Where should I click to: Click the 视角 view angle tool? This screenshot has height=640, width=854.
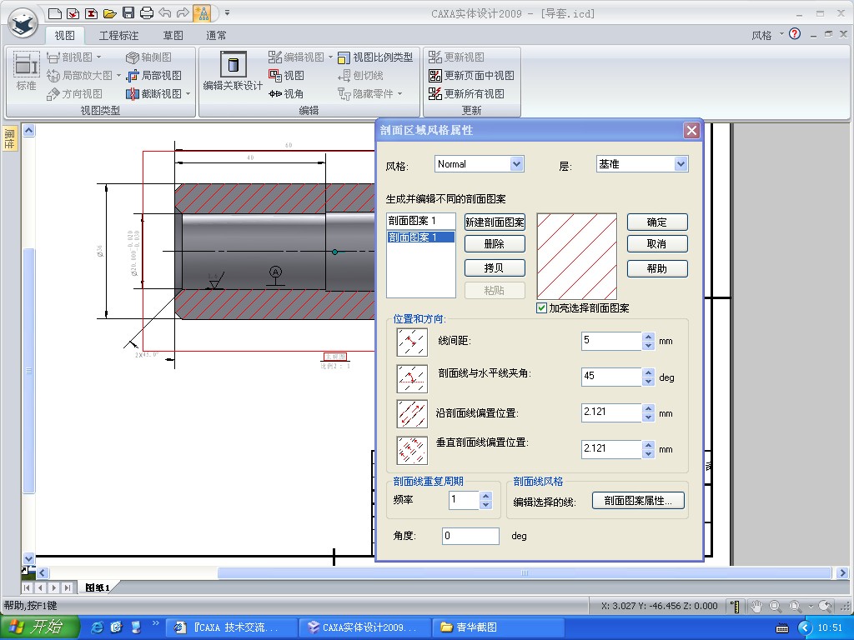tap(287, 94)
